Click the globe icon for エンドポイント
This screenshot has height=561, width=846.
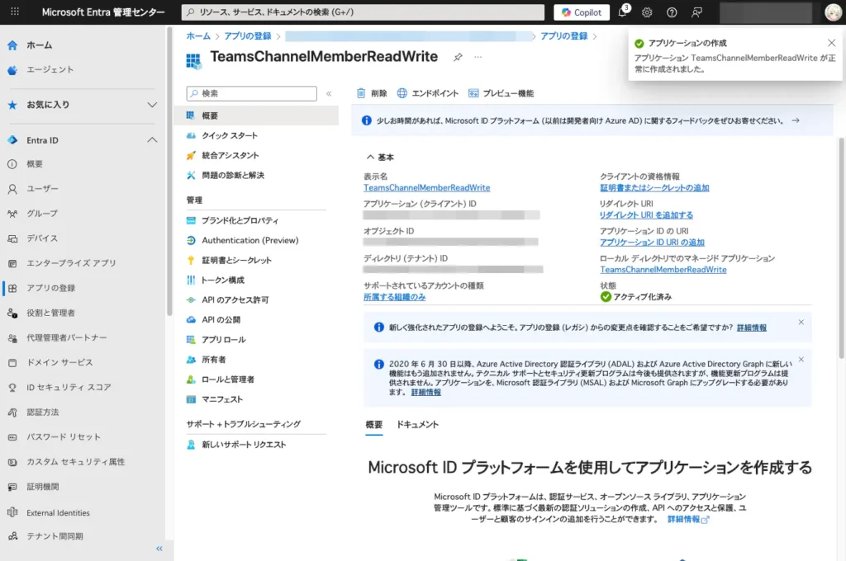[402, 93]
